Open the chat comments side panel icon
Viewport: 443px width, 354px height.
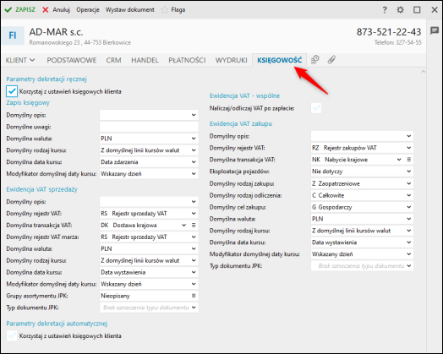[435, 30]
